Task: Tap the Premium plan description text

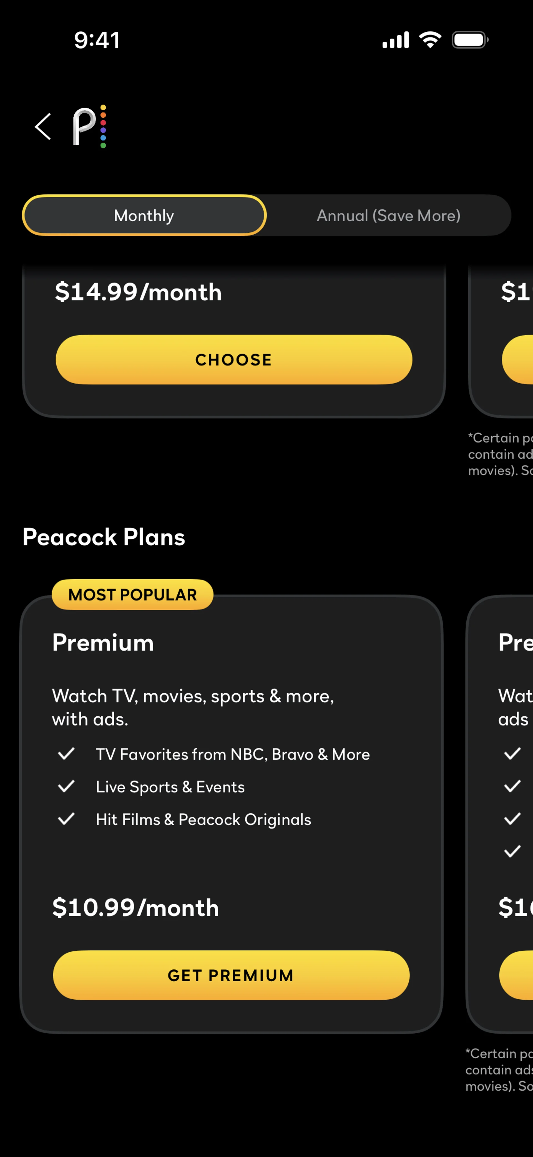Action: pyautogui.click(x=193, y=707)
